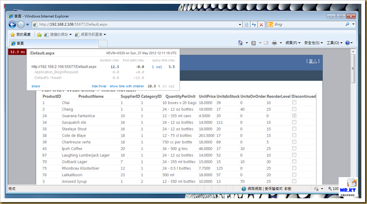Toggle Discontinued checkbox for Cote de Blaye

click(x=294, y=135)
